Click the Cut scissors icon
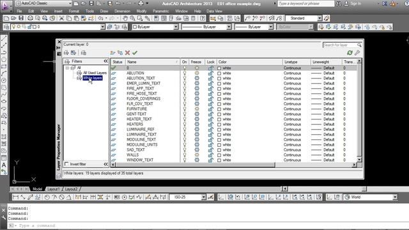 pyautogui.click(x=61, y=19)
